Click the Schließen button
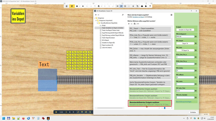 coord(193,112)
